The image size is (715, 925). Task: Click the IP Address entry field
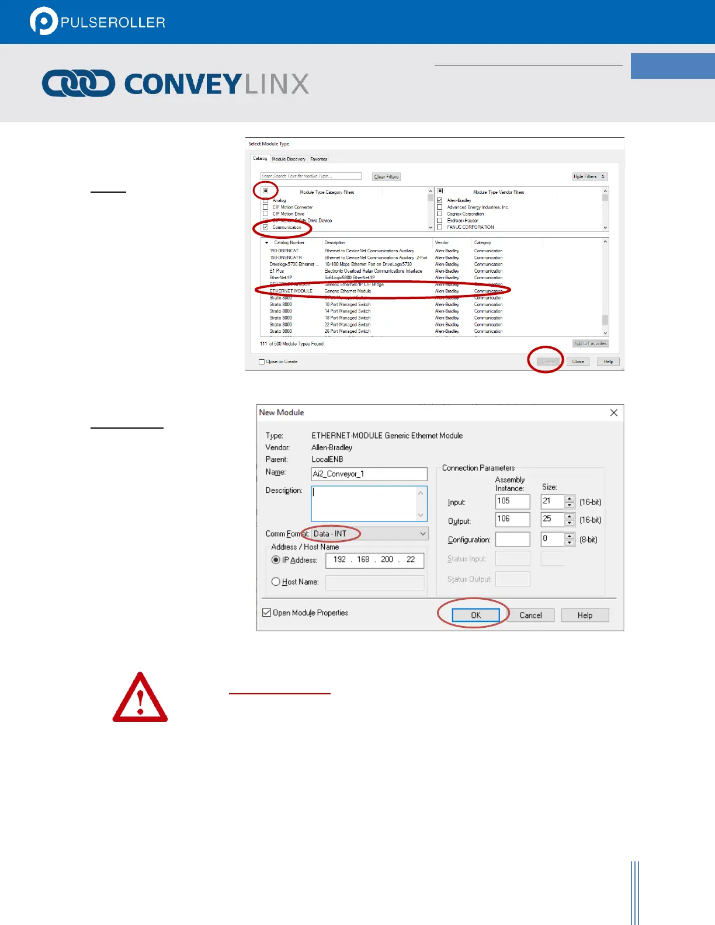[374, 559]
